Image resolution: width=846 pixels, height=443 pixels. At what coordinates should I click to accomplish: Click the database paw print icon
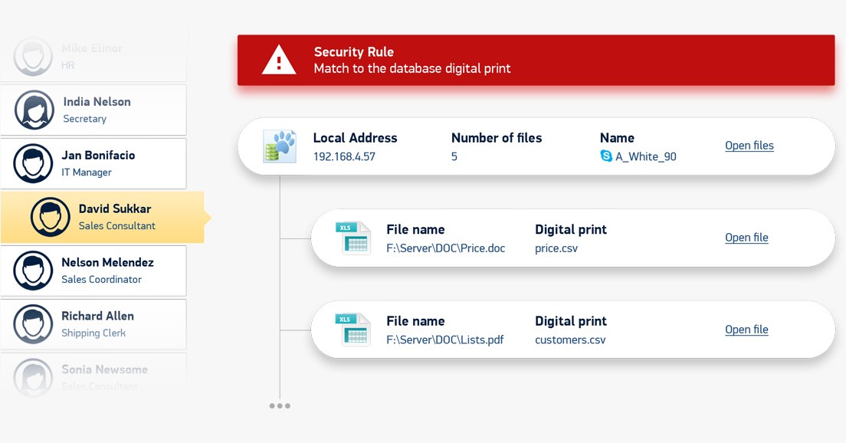pos(280,146)
